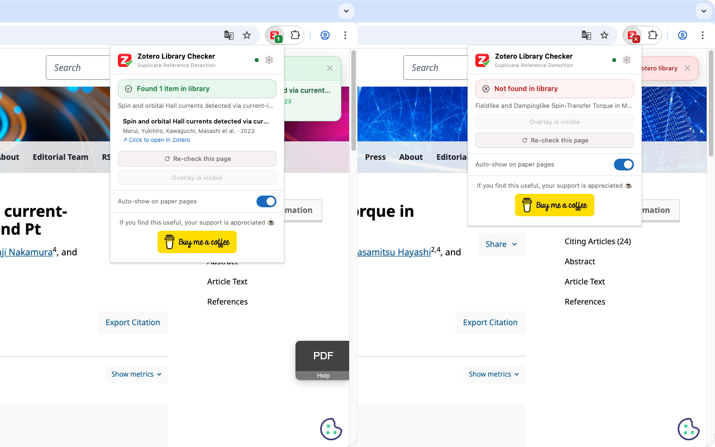Viewport: 715px width, 447px height.
Task: Click Export Citation in right window
Action: (x=490, y=322)
